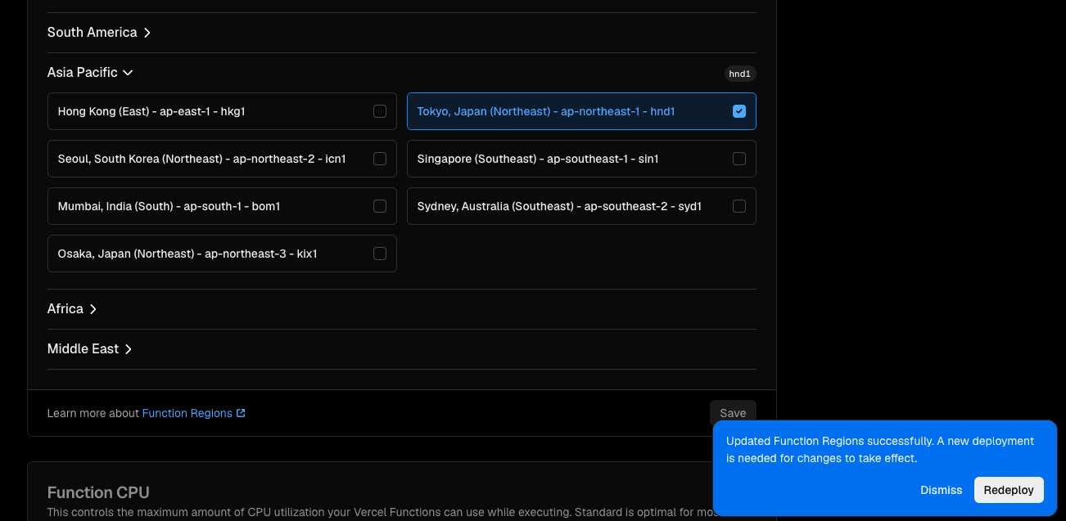The width and height of the screenshot is (1066, 521).
Task: Click 'Osaka, Japan (Northeast)' row label
Action: pos(187,254)
